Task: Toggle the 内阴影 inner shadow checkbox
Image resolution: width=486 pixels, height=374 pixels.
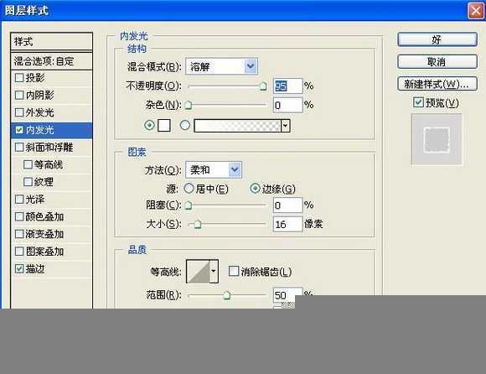Action: point(19,95)
